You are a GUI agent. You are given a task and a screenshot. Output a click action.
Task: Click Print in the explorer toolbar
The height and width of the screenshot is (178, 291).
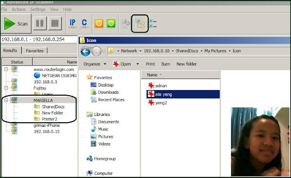pyautogui.click(x=151, y=64)
